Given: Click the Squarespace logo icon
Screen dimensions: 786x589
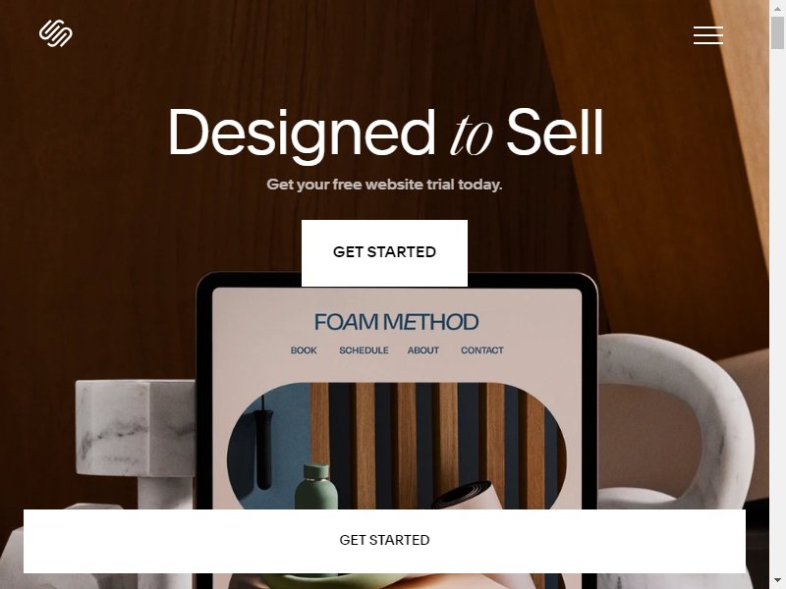Looking at the screenshot, I should click(x=56, y=33).
